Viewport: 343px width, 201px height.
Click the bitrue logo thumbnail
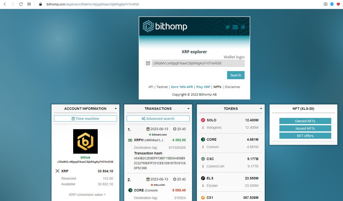(x=85, y=141)
